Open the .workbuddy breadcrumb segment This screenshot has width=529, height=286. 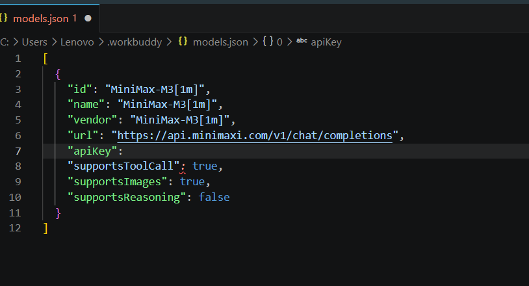click(135, 42)
